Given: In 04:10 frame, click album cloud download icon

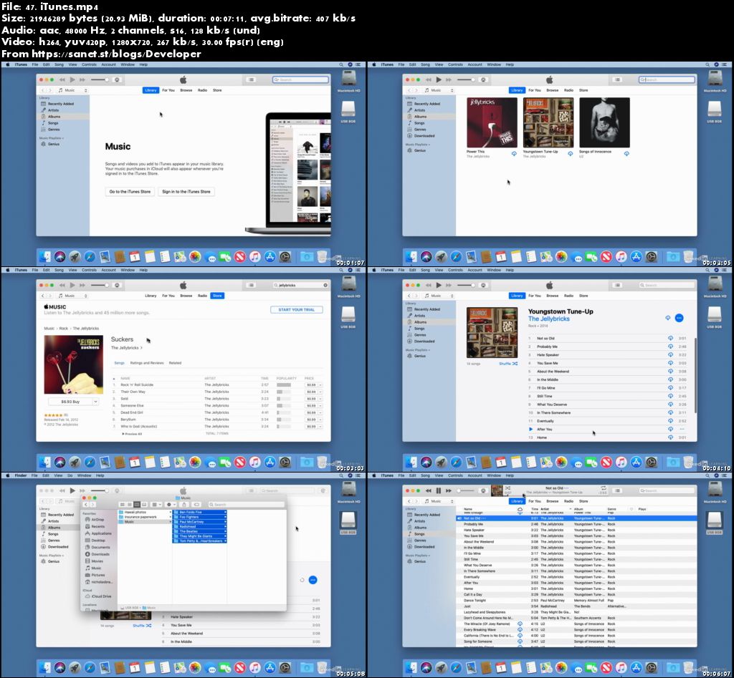Looking at the screenshot, I should (x=668, y=318).
